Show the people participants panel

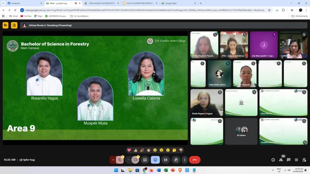281,160
